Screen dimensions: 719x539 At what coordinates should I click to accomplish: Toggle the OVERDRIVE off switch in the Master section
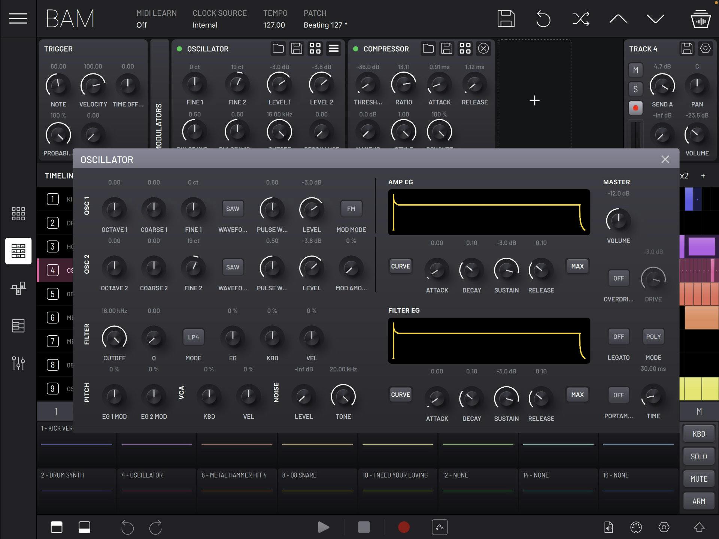[x=618, y=278]
